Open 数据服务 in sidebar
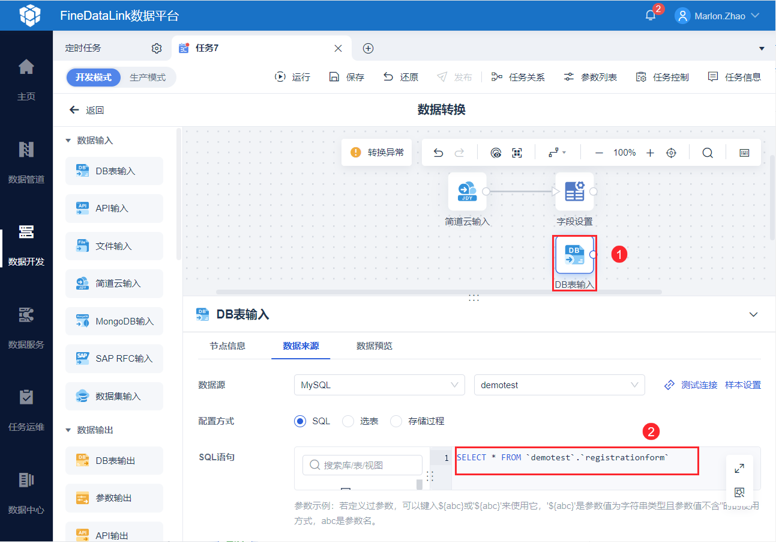This screenshot has height=542, width=776. pyautogui.click(x=26, y=328)
